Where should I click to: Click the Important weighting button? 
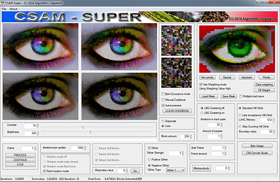247,77
